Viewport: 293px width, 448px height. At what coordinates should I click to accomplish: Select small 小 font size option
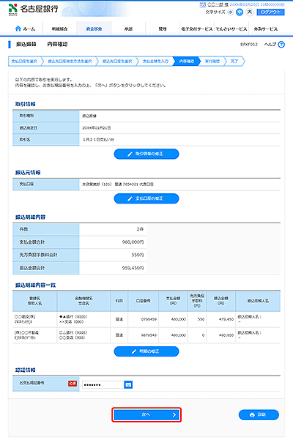[231, 12]
